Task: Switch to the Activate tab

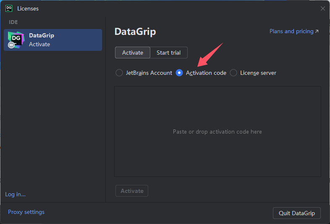Action: [133, 53]
